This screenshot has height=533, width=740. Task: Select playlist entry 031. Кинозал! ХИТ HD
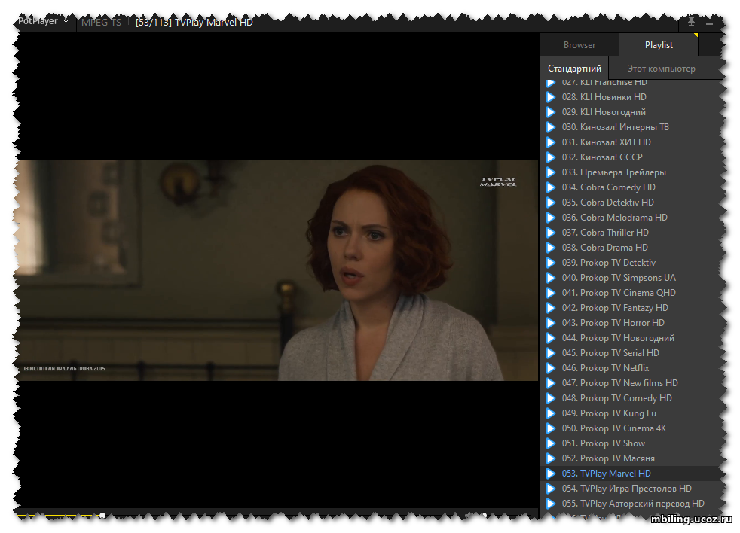[x=631, y=142]
